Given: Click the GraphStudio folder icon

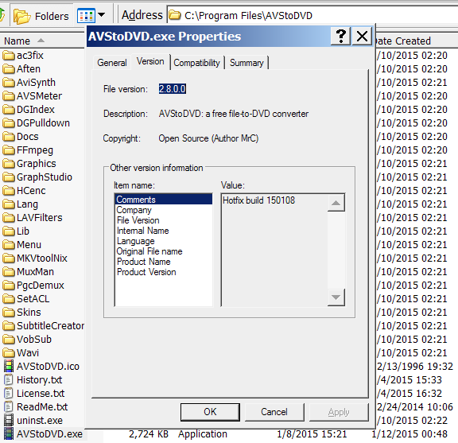Looking at the screenshot, I should pos(8,177).
